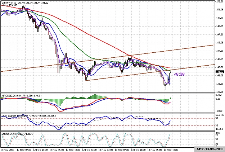The width and height of the screenshot is (225, 152).
Task: Click the 0.00 MACD scale value
Action: coord(218,99)
